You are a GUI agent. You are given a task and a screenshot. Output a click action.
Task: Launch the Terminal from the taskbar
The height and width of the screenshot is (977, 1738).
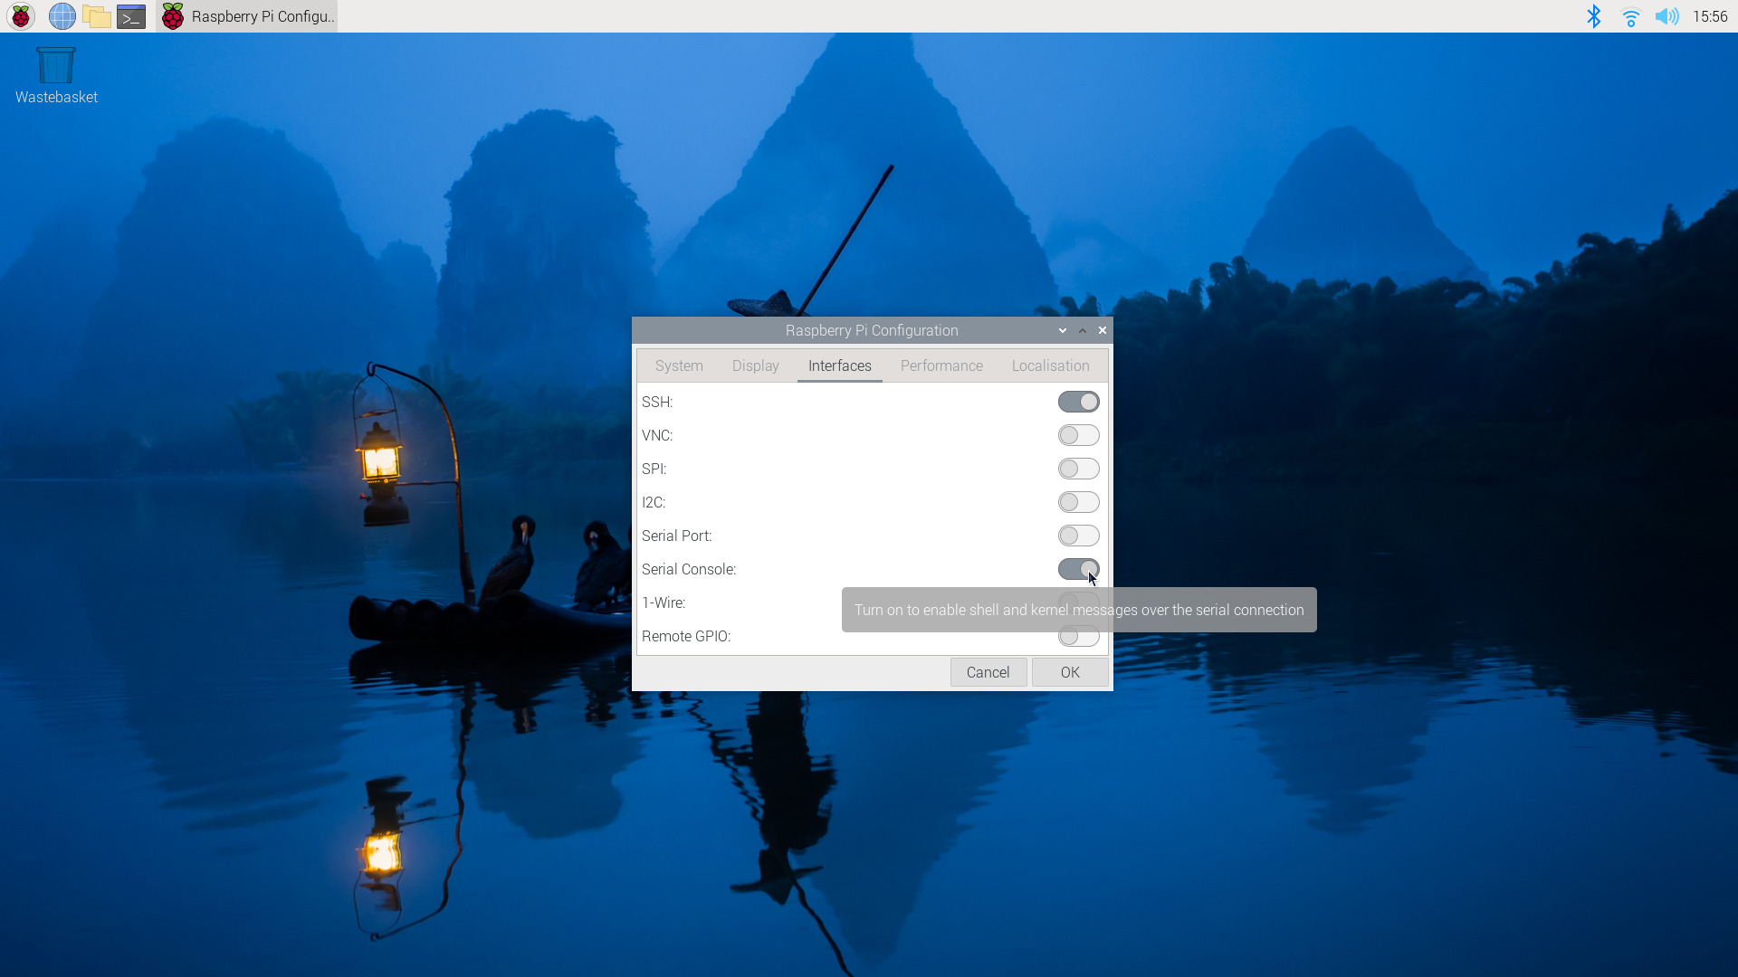click(x=131, y=16)
